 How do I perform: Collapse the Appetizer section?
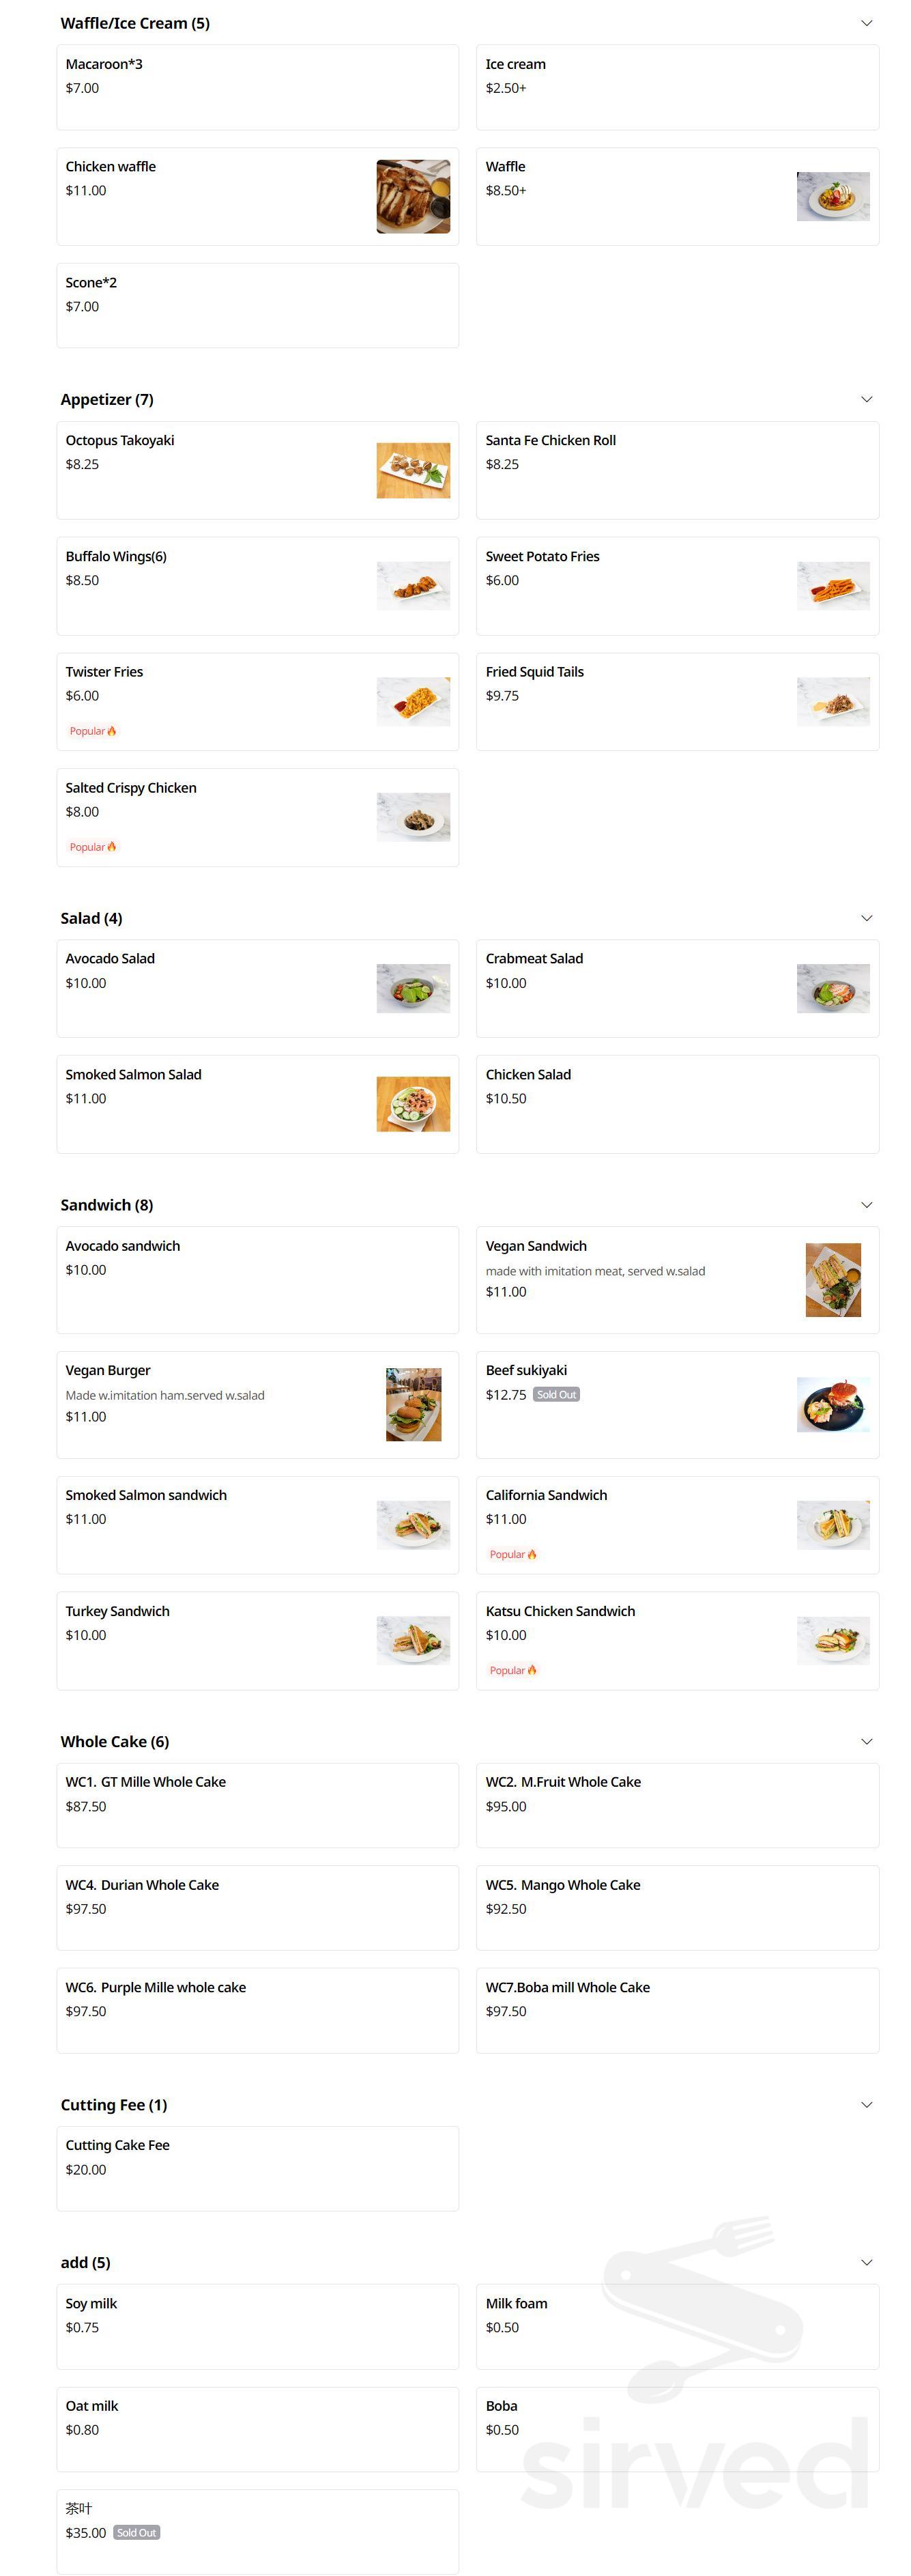866,398
